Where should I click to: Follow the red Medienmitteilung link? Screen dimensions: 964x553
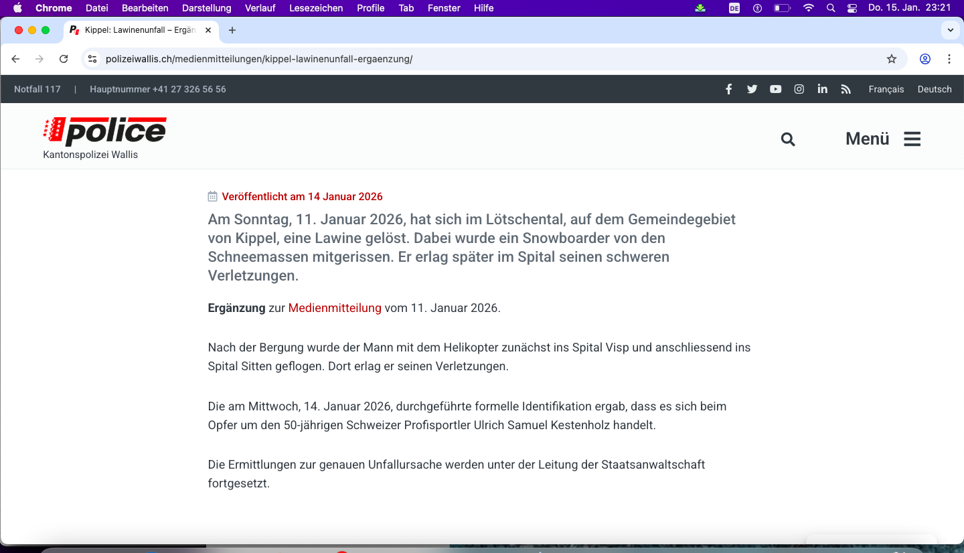point(335,308)
